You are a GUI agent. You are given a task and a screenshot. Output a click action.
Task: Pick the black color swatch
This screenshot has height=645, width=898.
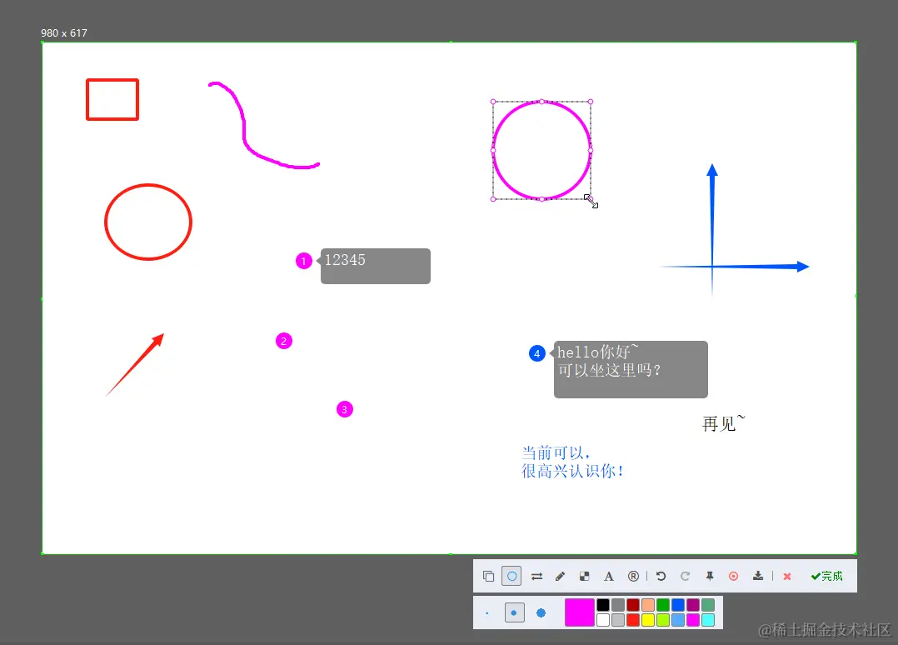(x=602, y=603)
